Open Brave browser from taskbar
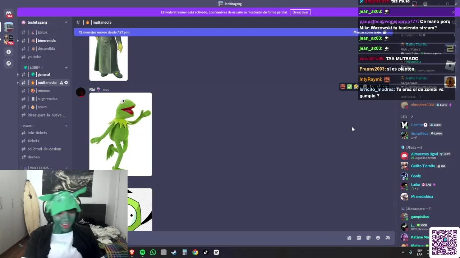 click(132, 252)
